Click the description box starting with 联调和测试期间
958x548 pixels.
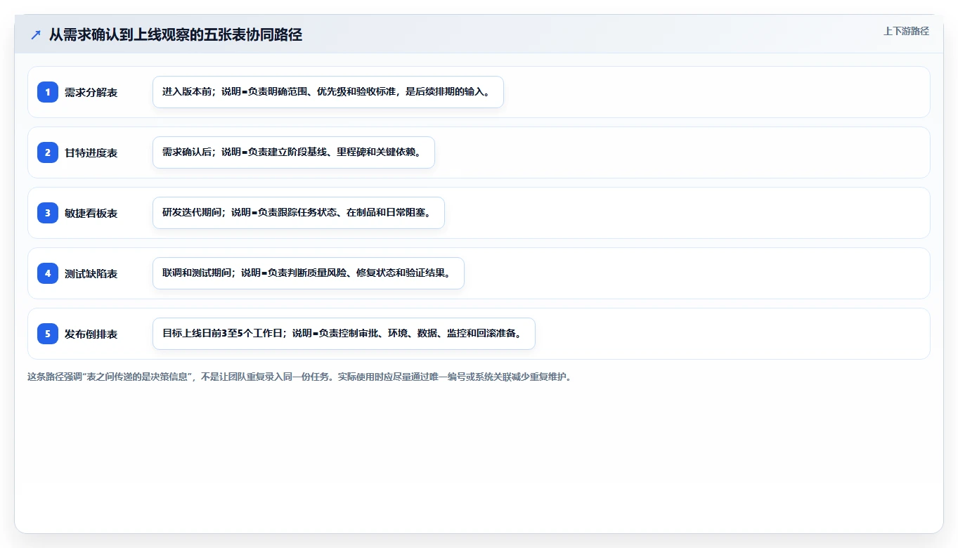pyautogui.click(x=309, y=273)
